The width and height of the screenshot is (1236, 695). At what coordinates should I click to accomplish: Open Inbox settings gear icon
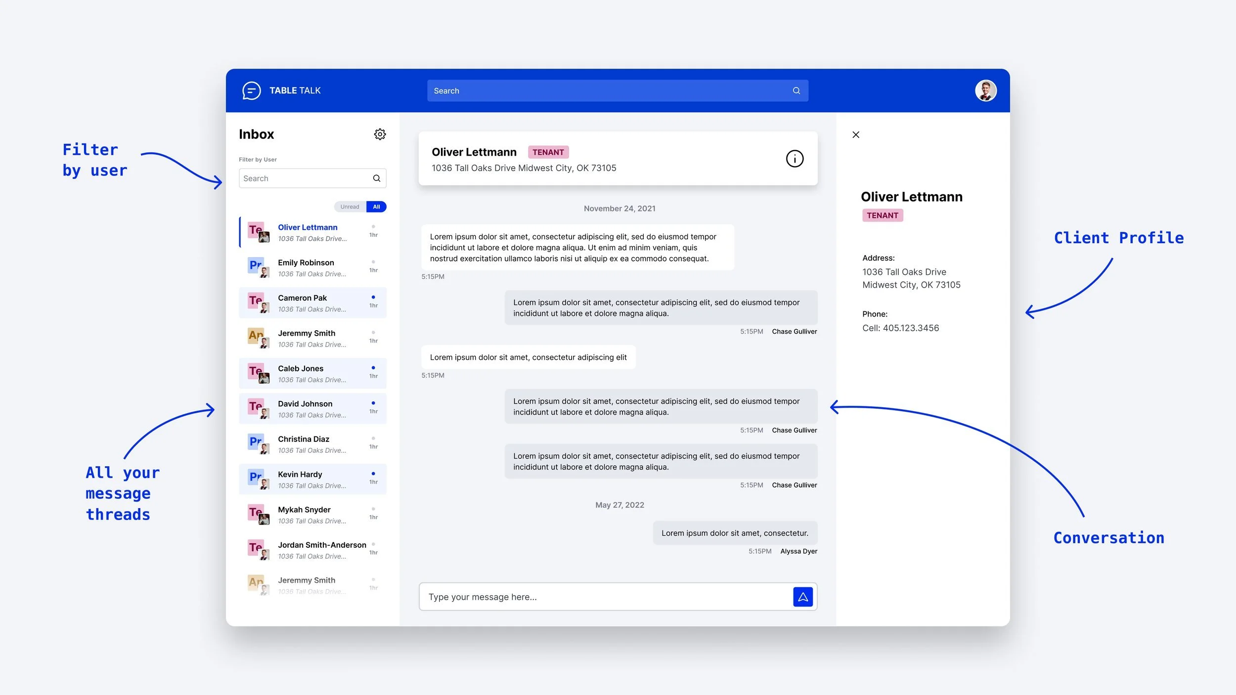click(380, 134)
